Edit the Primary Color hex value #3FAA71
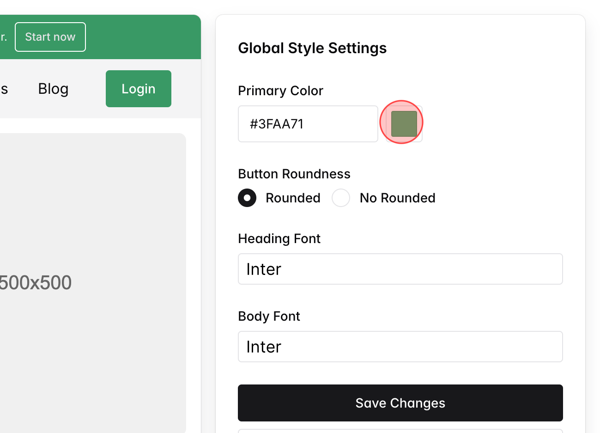The image size is (600, 433). tap(308, 123)
